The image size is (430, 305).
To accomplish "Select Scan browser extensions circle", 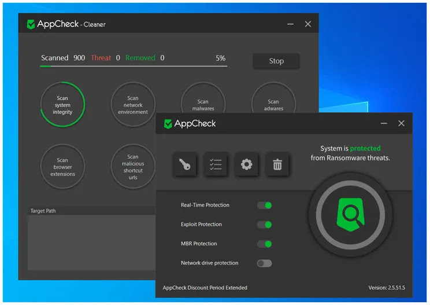I will (x=62, y=167).
